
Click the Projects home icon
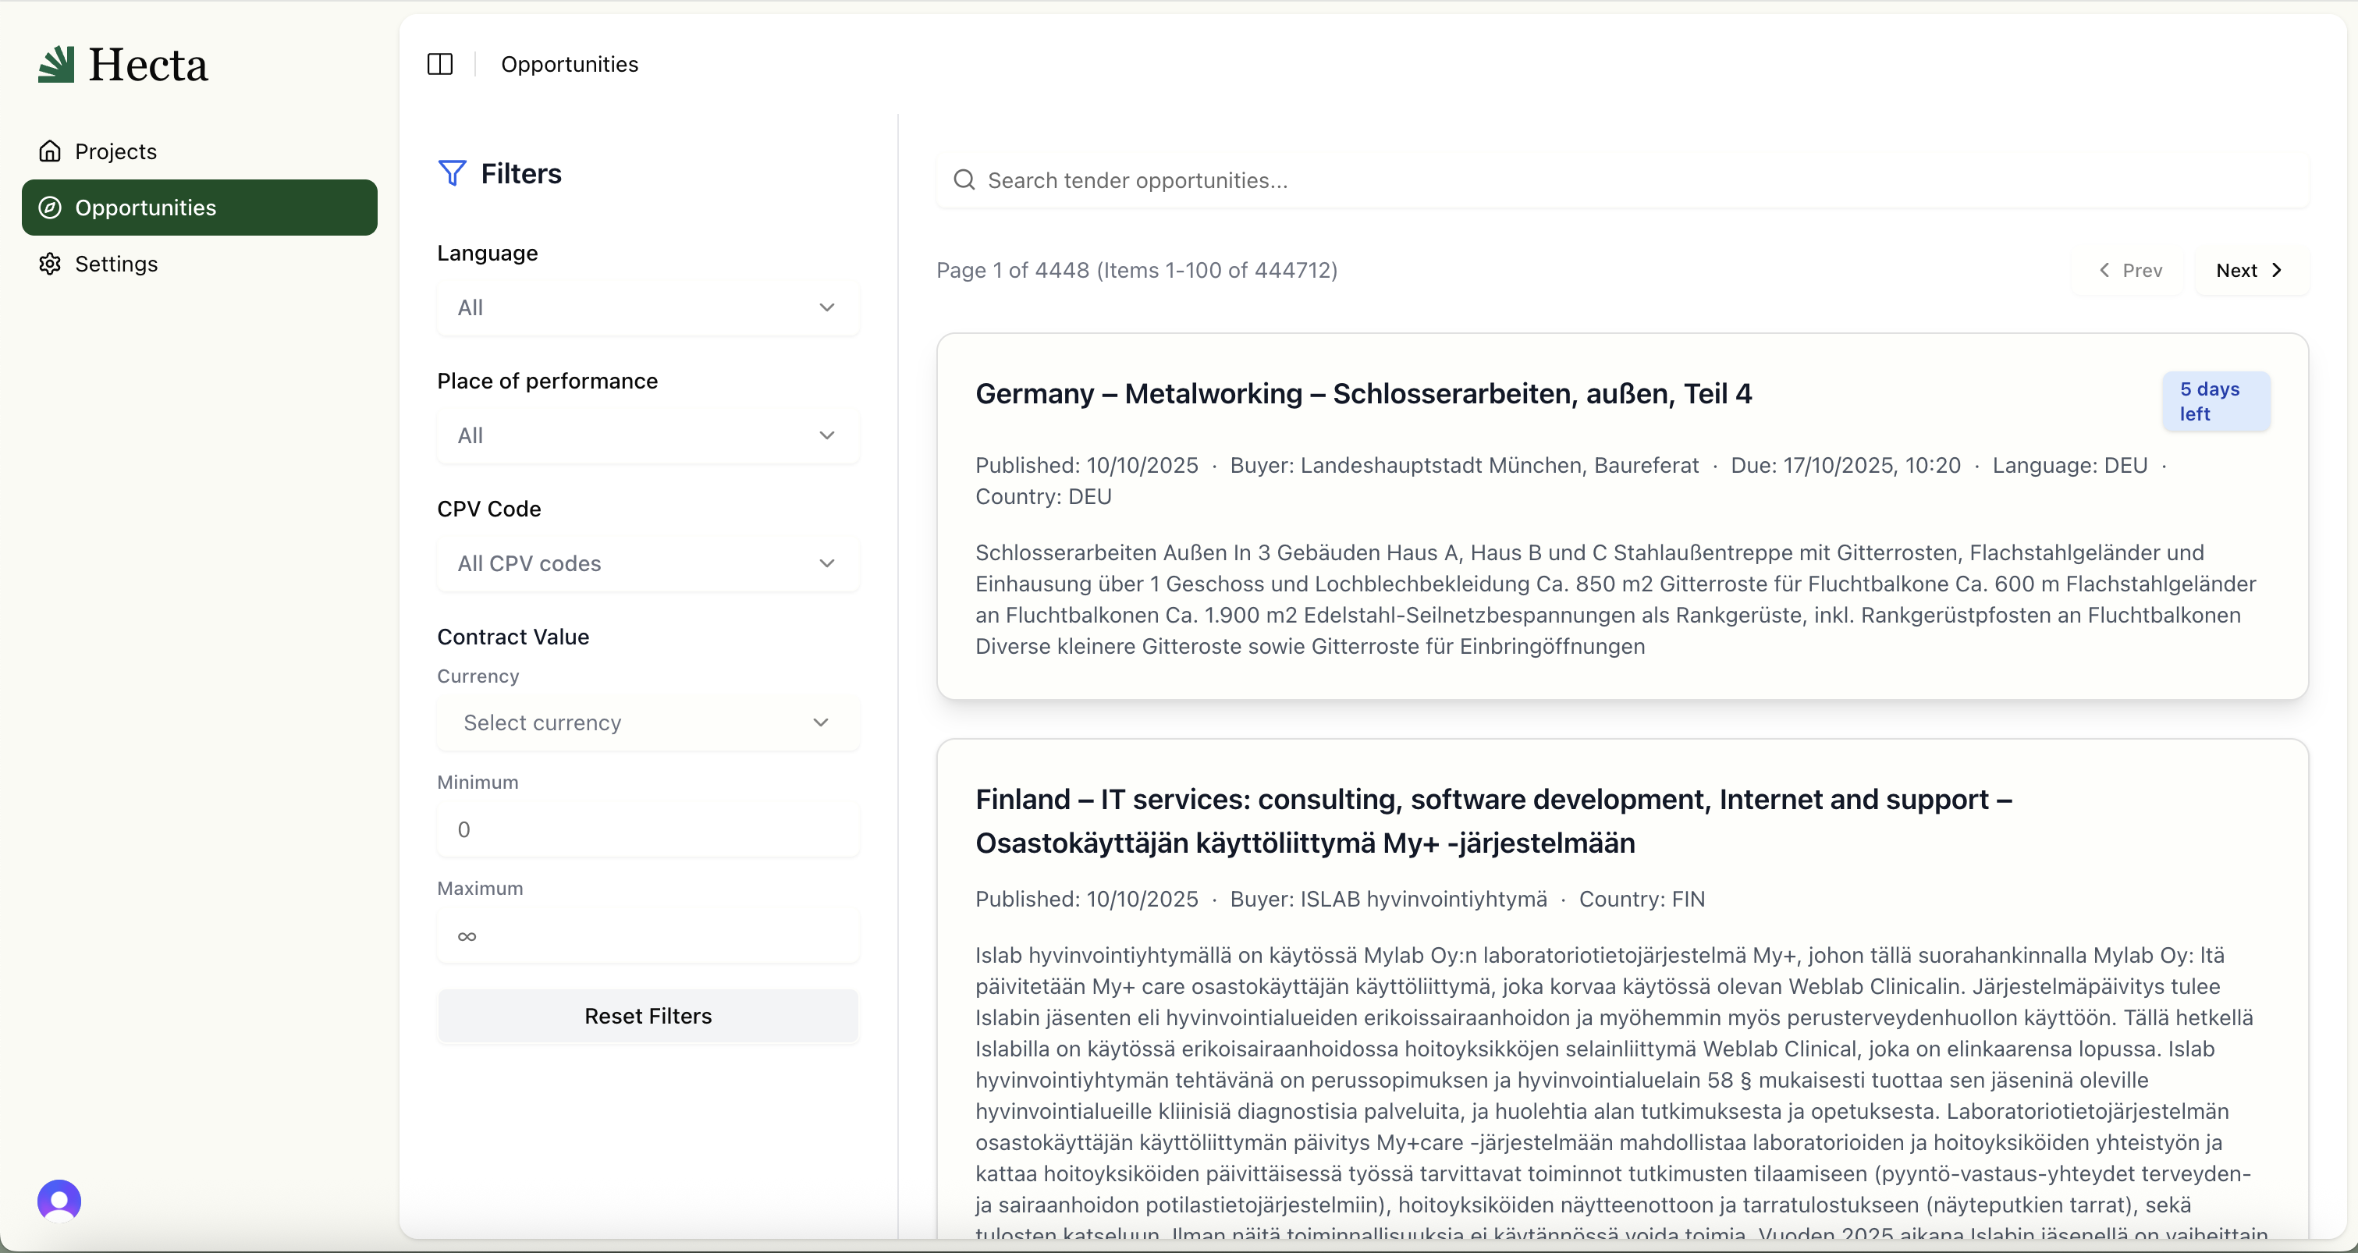click(x=51, y=151)
